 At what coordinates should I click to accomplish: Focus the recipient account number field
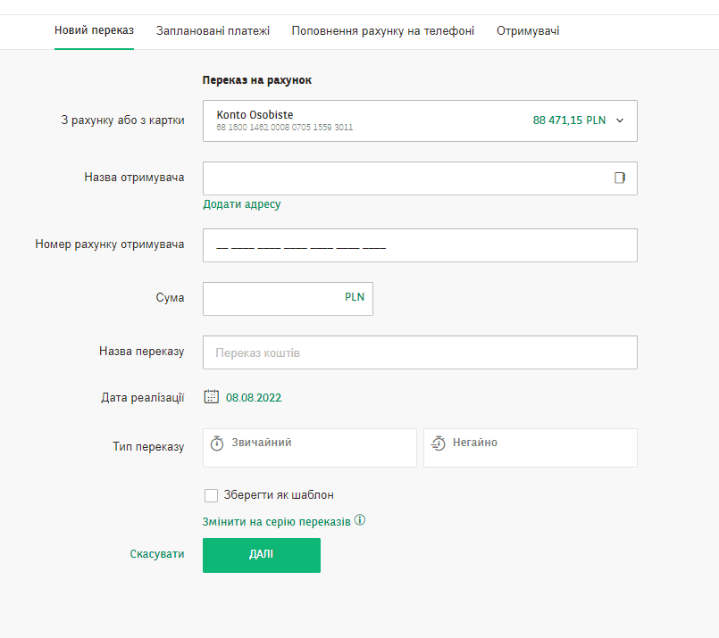pyautogui.click(x=420, y=245)
